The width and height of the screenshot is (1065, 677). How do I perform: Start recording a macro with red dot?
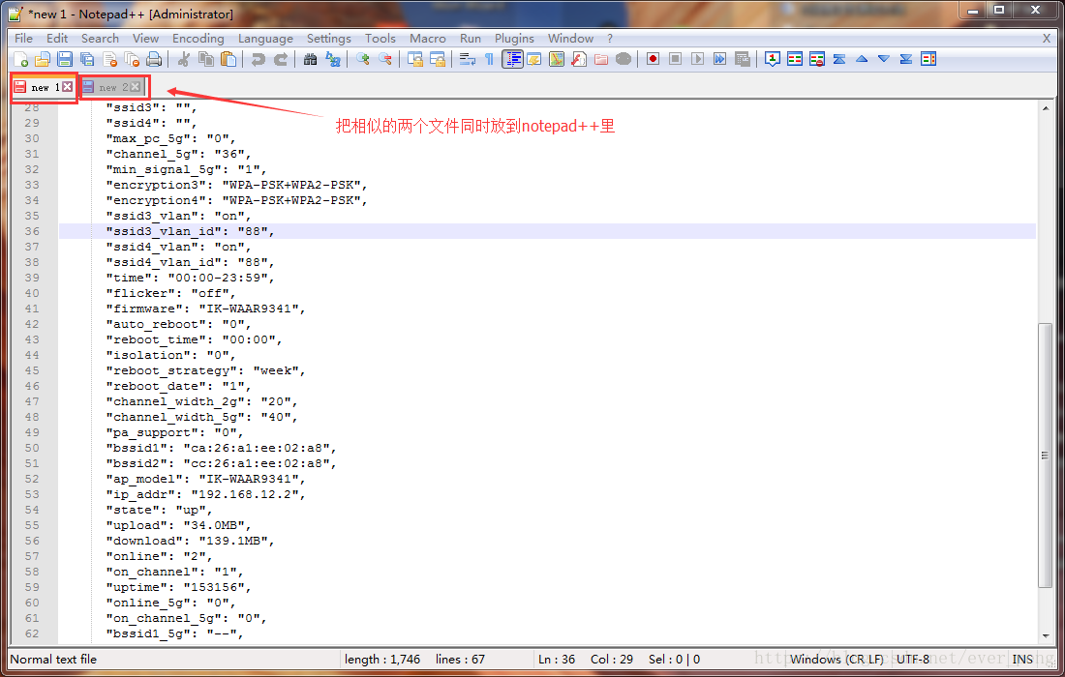[x=653, y=59]
